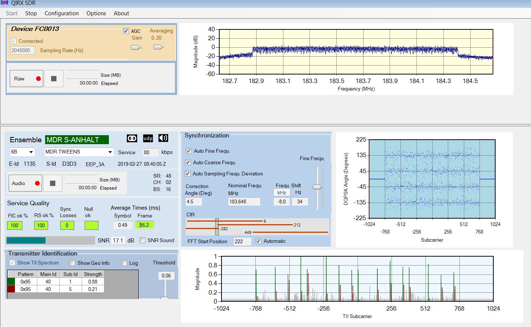Click the FFT Start Position input field
531x327 pixels.
point(242,241)
